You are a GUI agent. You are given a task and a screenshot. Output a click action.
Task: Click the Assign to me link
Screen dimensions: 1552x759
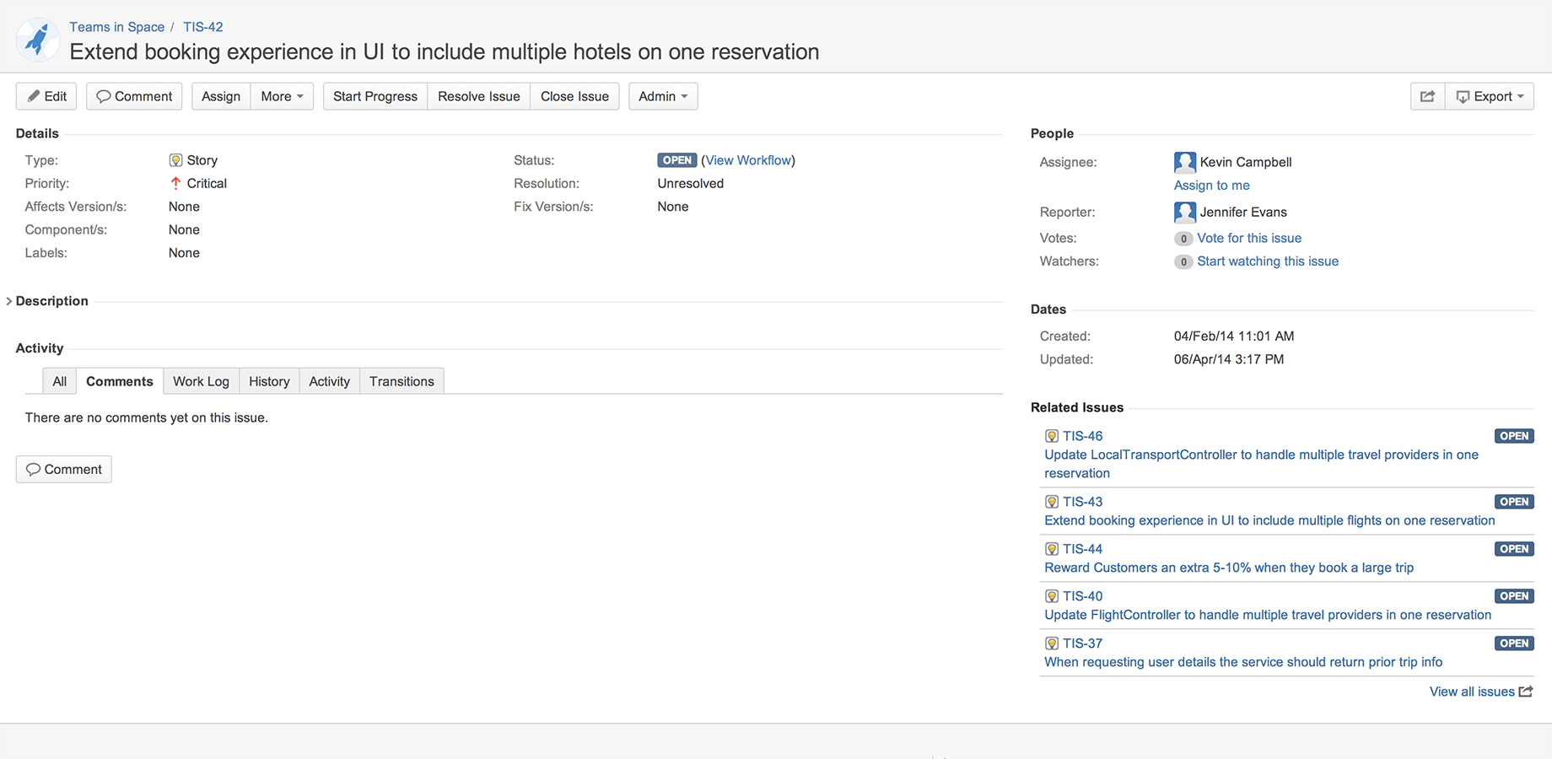click(x=1211, y=185)
